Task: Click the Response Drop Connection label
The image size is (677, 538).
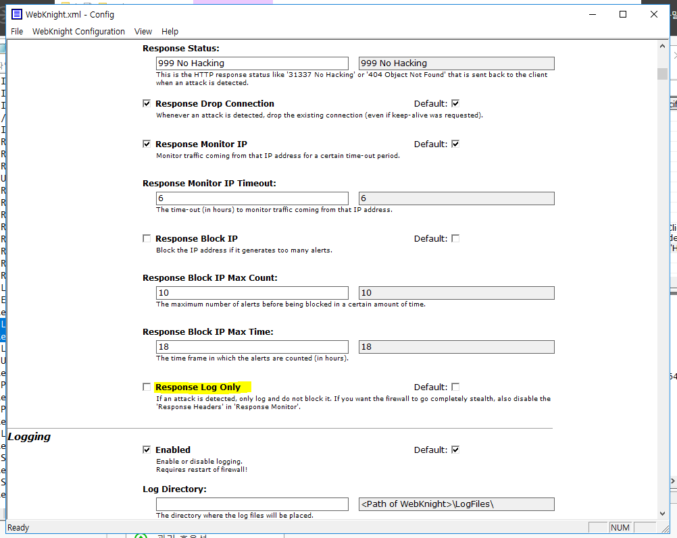Action: [215, 103]
